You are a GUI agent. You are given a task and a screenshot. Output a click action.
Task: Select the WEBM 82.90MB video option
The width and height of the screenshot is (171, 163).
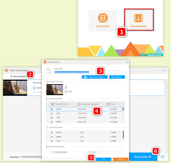click(84, 109)
